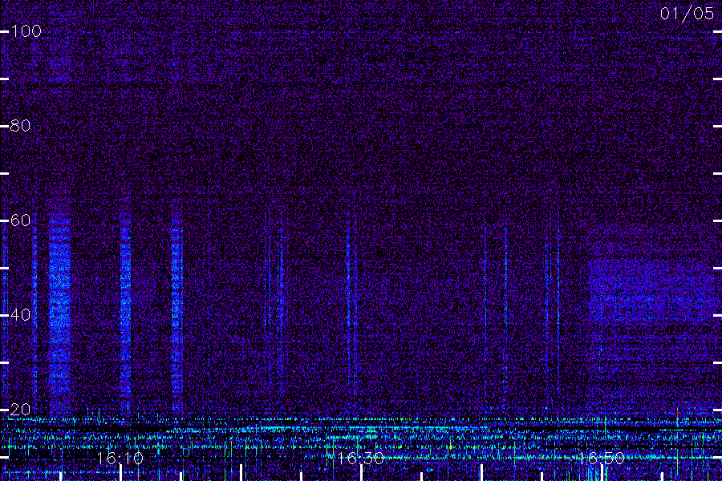Click the 01/05 date label
The width and height of the screenshot is (722, 481).
(687, 14)
